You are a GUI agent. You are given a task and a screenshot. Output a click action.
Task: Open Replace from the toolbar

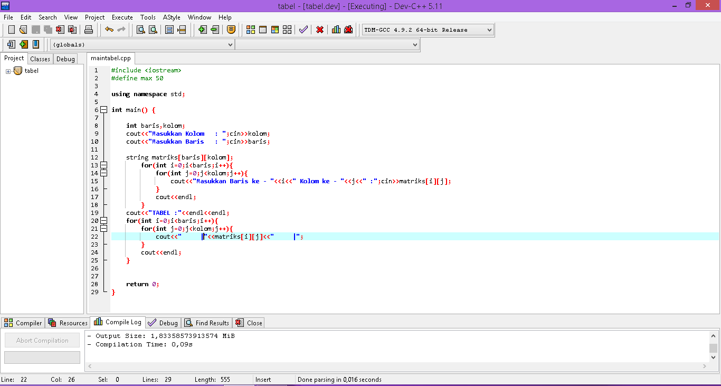click(x=153, y=30)
